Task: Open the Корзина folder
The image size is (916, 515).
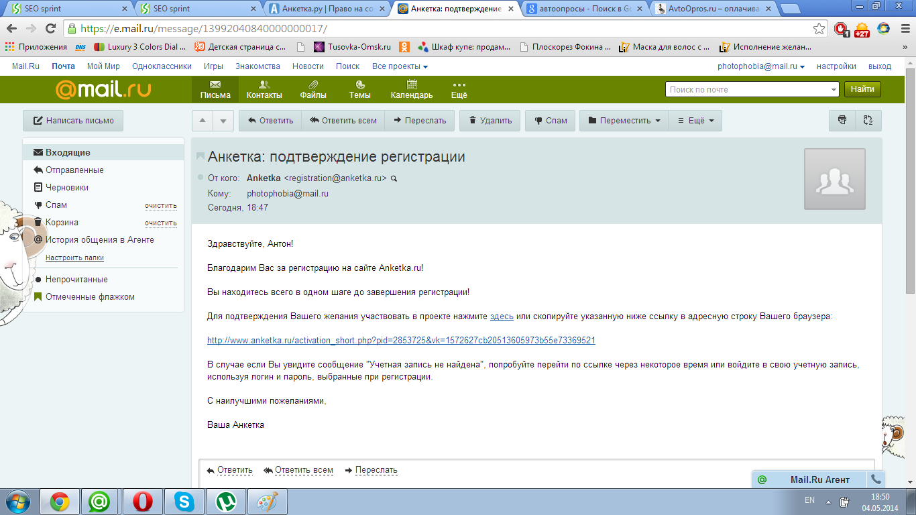Action: pos(62,222)
